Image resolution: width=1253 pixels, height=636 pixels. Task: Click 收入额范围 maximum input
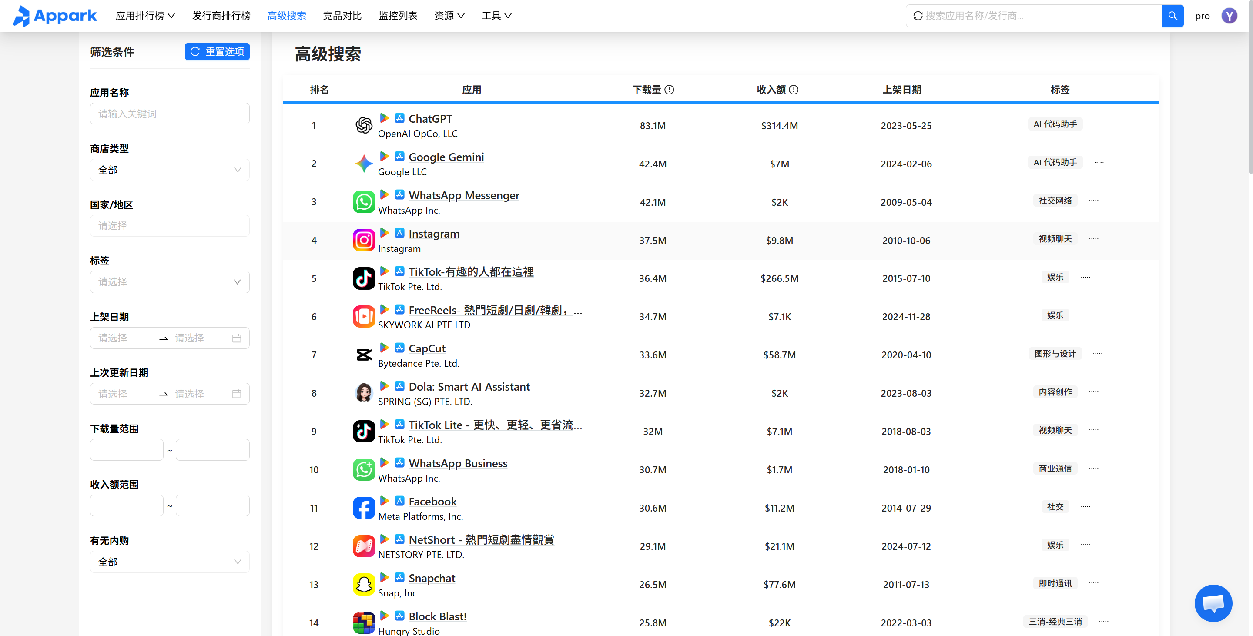213,505
